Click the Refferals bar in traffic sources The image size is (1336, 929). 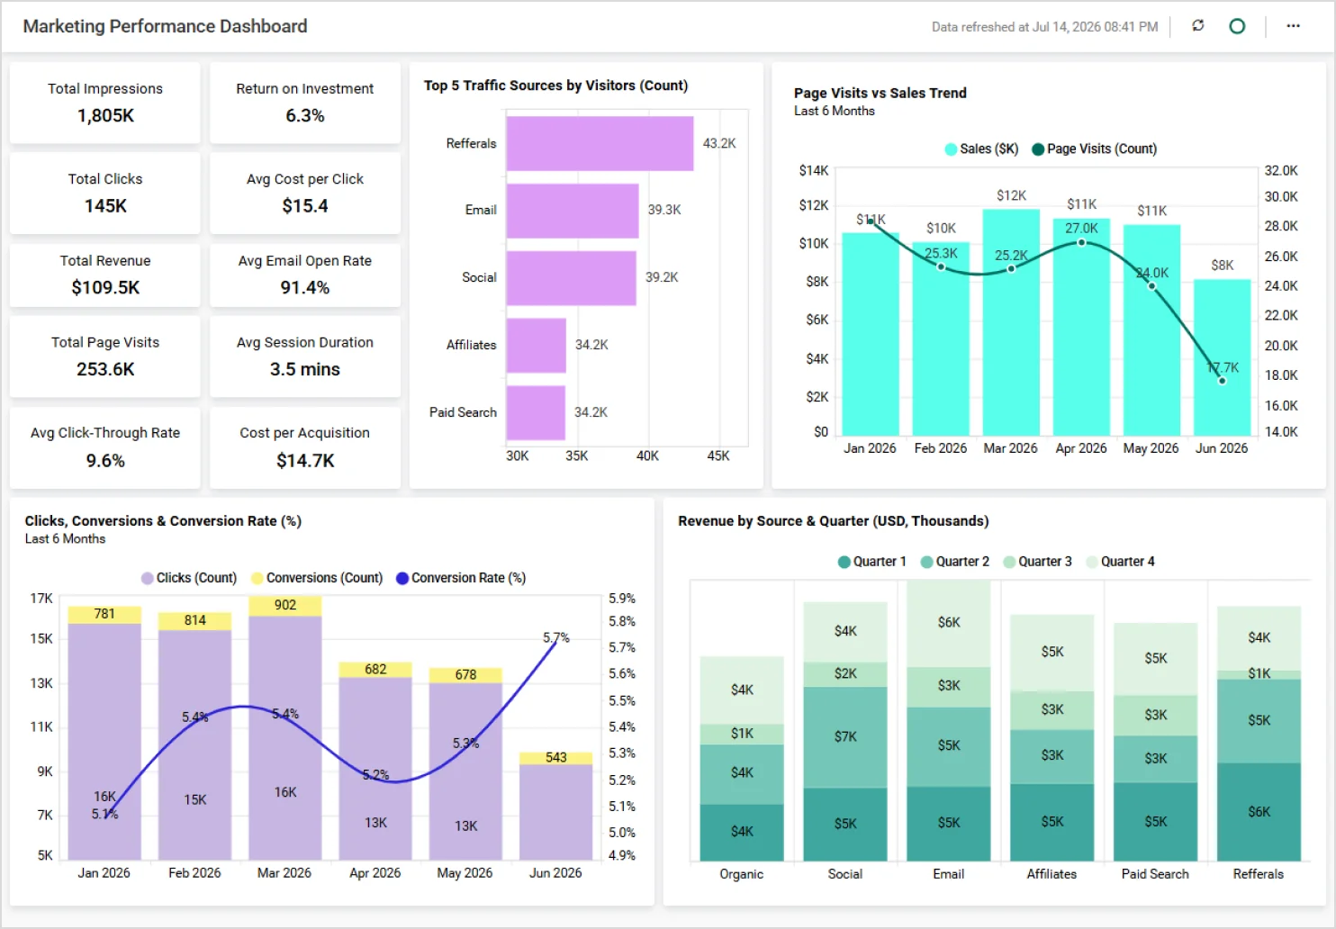point(600,143)
